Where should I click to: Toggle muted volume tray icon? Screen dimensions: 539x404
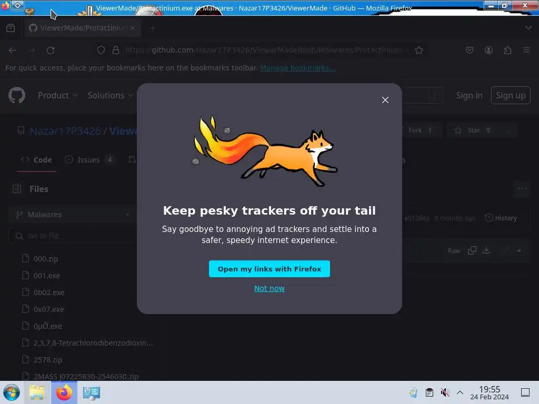tap(445, 392)
